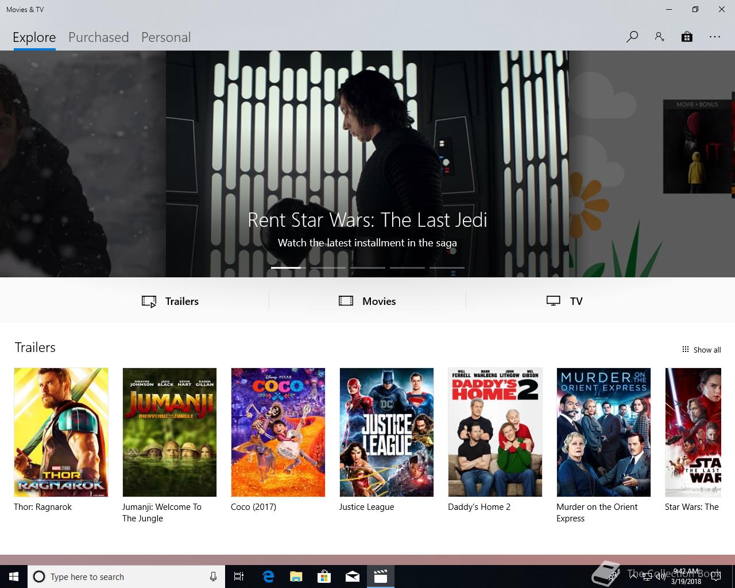Open the Windows Start button
The width and height of the screenshot is (735, 588).
coord(14,577)
